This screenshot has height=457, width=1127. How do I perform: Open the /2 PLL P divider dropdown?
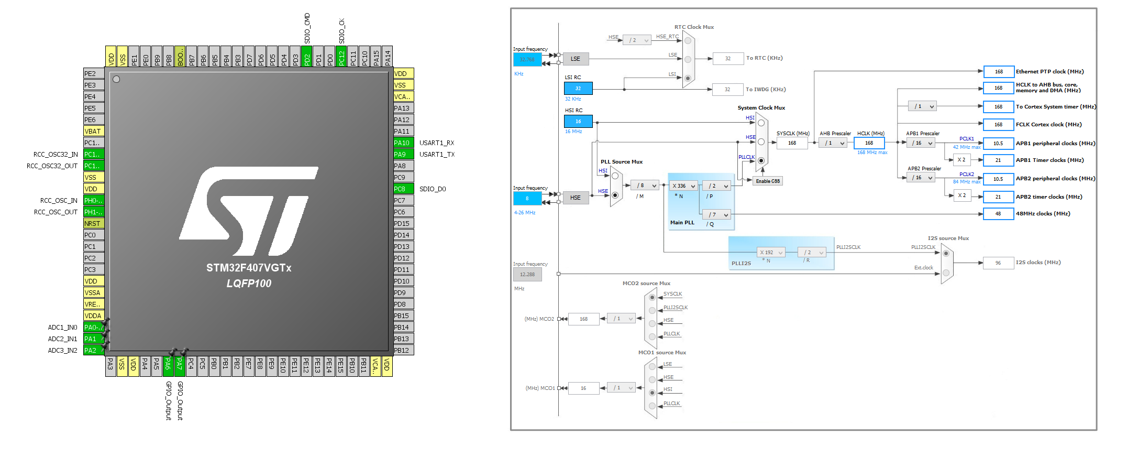pyautogui.click(x=716, y=186)
